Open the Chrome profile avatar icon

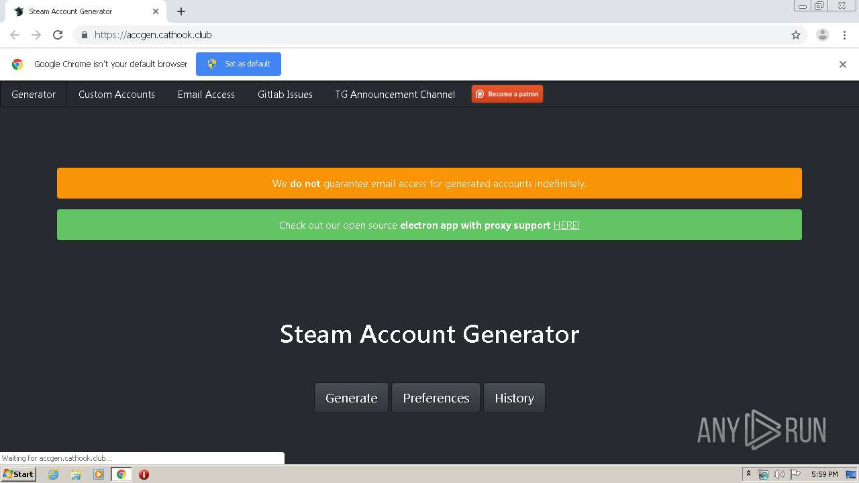[x=822, y=35]
